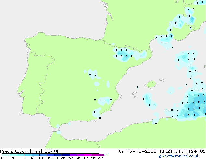Image resolution: width=206 pixels, height=159 pixels.
Task: Select the 5–10 mm legend swatch
Action: click(36, 155)
